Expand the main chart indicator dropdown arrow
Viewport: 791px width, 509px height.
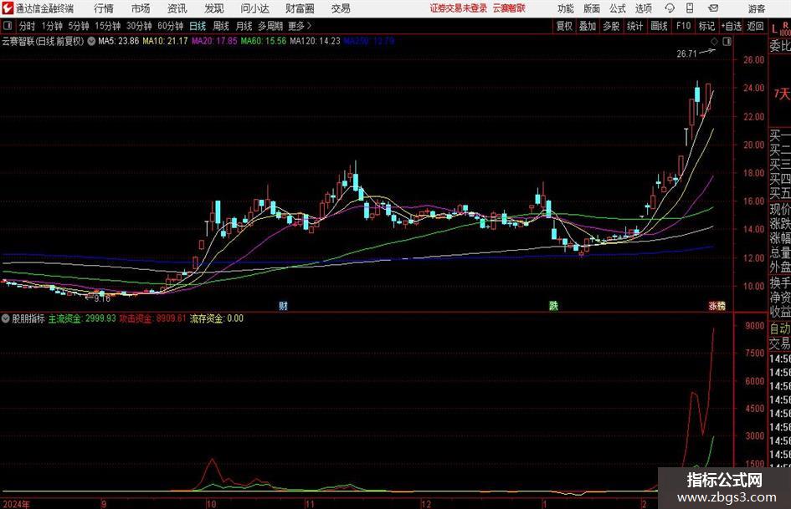(x=91, y=41)
